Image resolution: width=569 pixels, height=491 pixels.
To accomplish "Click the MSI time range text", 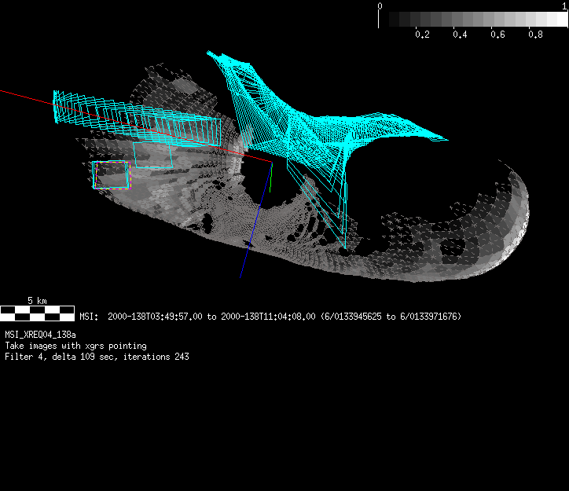I will [x=270, y=317].
